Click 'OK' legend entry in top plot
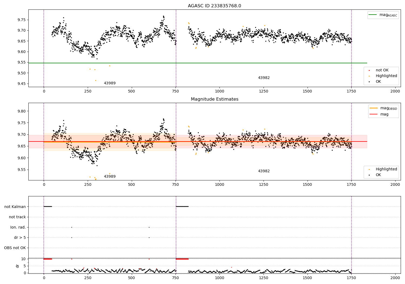Image resolution: width=405 pixels, height=284 pixels. pyautogui.click(x=378, y=82)
